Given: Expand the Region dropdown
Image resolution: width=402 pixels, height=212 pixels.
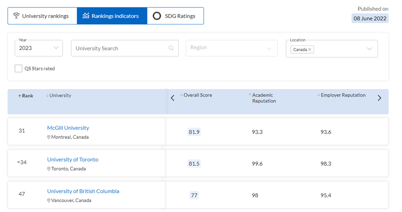Looking at the screenshot, I should coord(231,48).
